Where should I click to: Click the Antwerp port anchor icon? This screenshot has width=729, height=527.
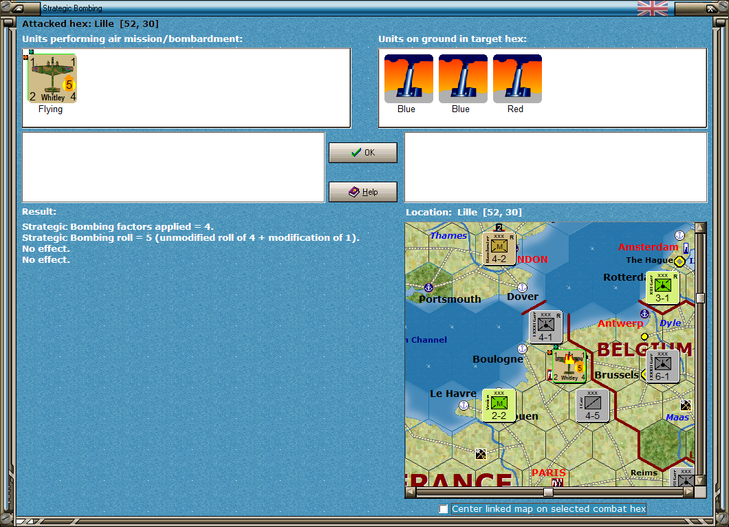644,314
